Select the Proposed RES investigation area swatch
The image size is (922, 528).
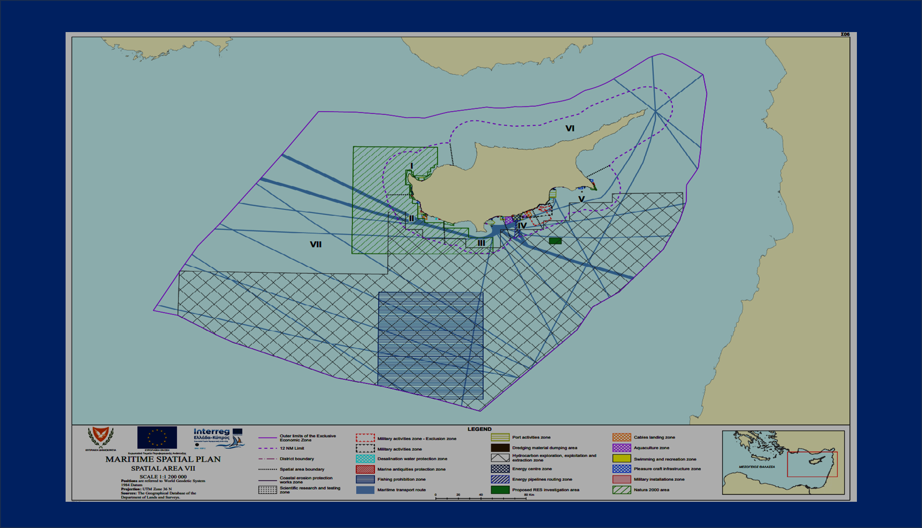500,490
